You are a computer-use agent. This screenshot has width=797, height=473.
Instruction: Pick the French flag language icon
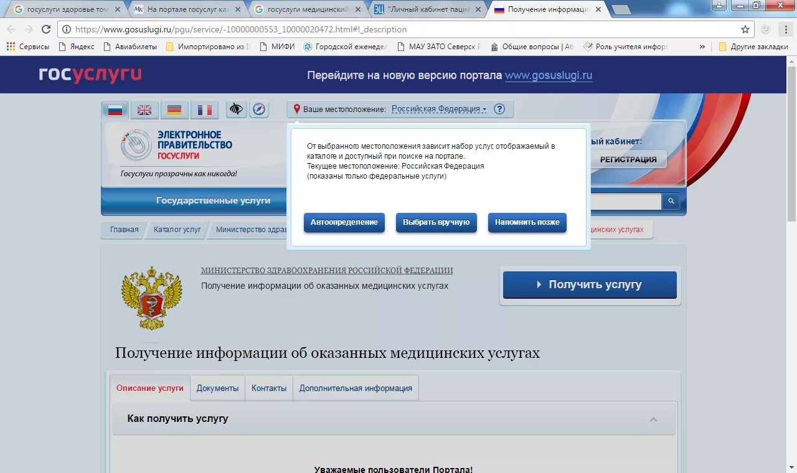(205, 110)
